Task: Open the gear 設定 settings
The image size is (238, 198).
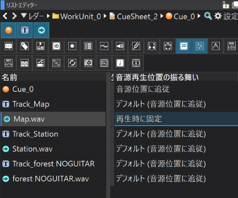Action: [x=226, y=16]
